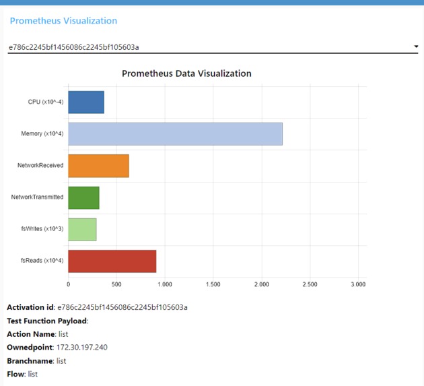The image size is (424, 386).
Task: Click the Activation id value below the chart
Action: pos(122,307)
